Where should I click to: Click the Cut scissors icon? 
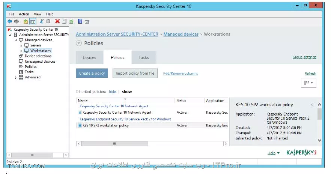[x=42, y=21]
